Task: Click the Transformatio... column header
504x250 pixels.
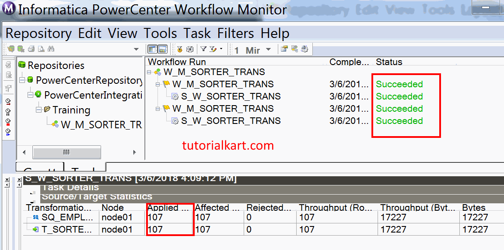Action: point(59,208)
